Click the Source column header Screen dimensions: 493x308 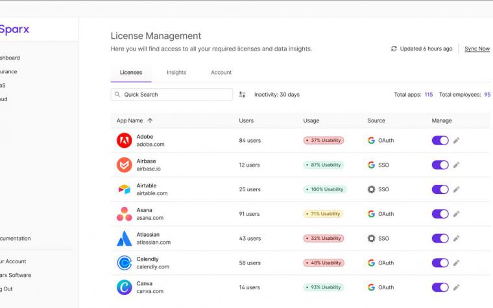pos(376,121)
